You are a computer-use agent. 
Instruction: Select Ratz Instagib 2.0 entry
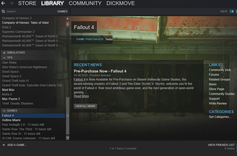[x=23, y=125]
